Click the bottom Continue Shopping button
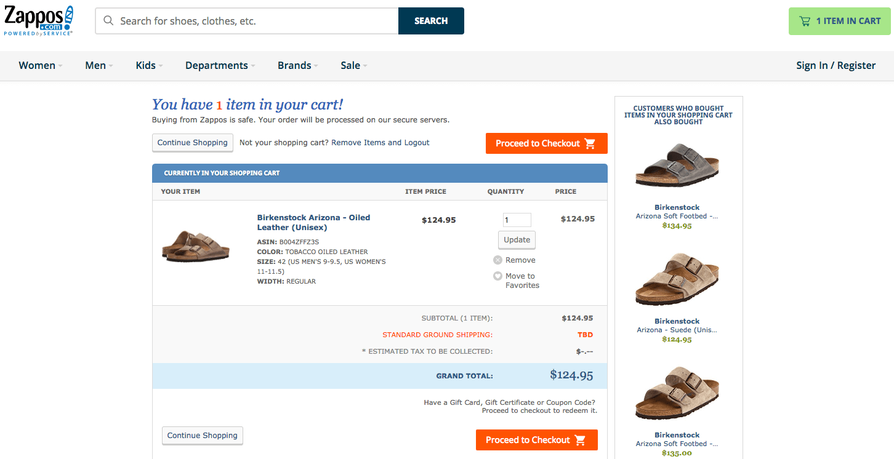 (x=202, y=436)
